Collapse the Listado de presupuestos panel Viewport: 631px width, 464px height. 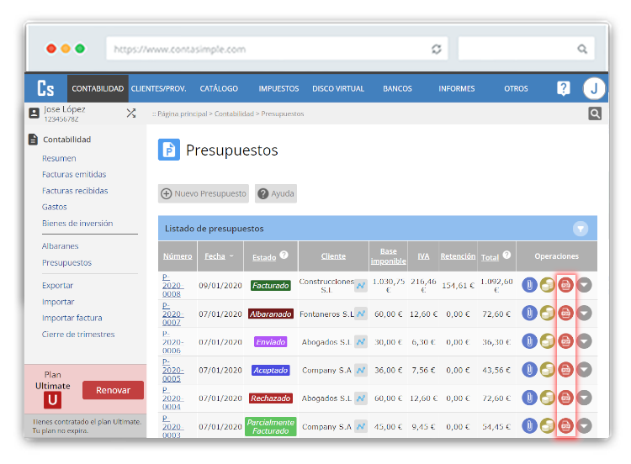581,228
